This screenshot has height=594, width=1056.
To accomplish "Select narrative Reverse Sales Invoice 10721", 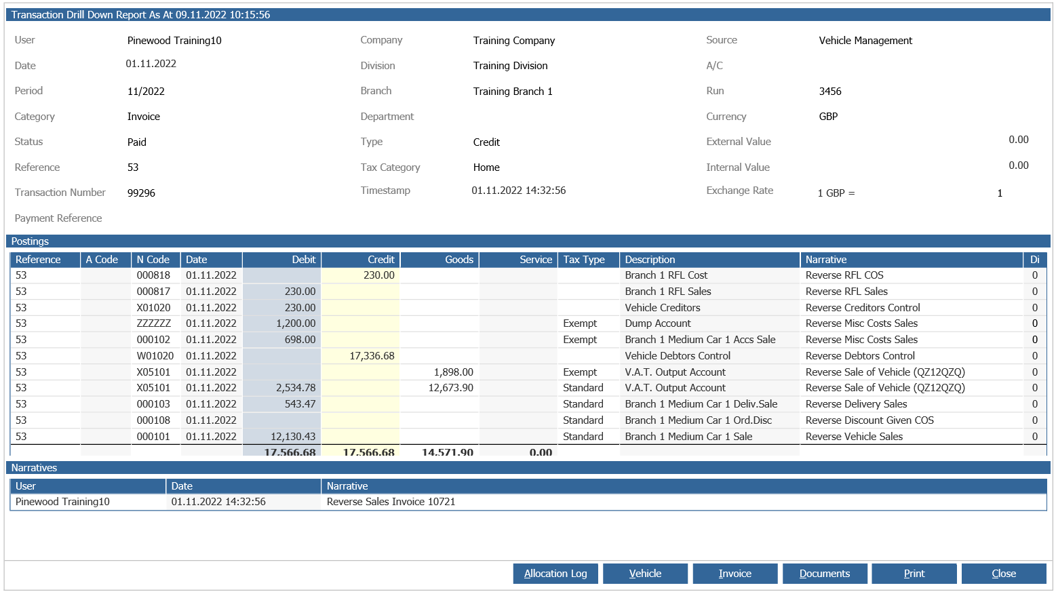I will (x=391, y=502).
